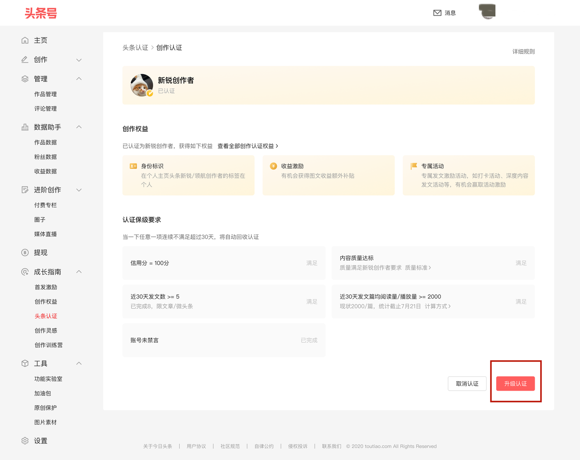580x460 pixels.
Task: Click the pencil icon next to 创作
Action: [x=25, y=60]
